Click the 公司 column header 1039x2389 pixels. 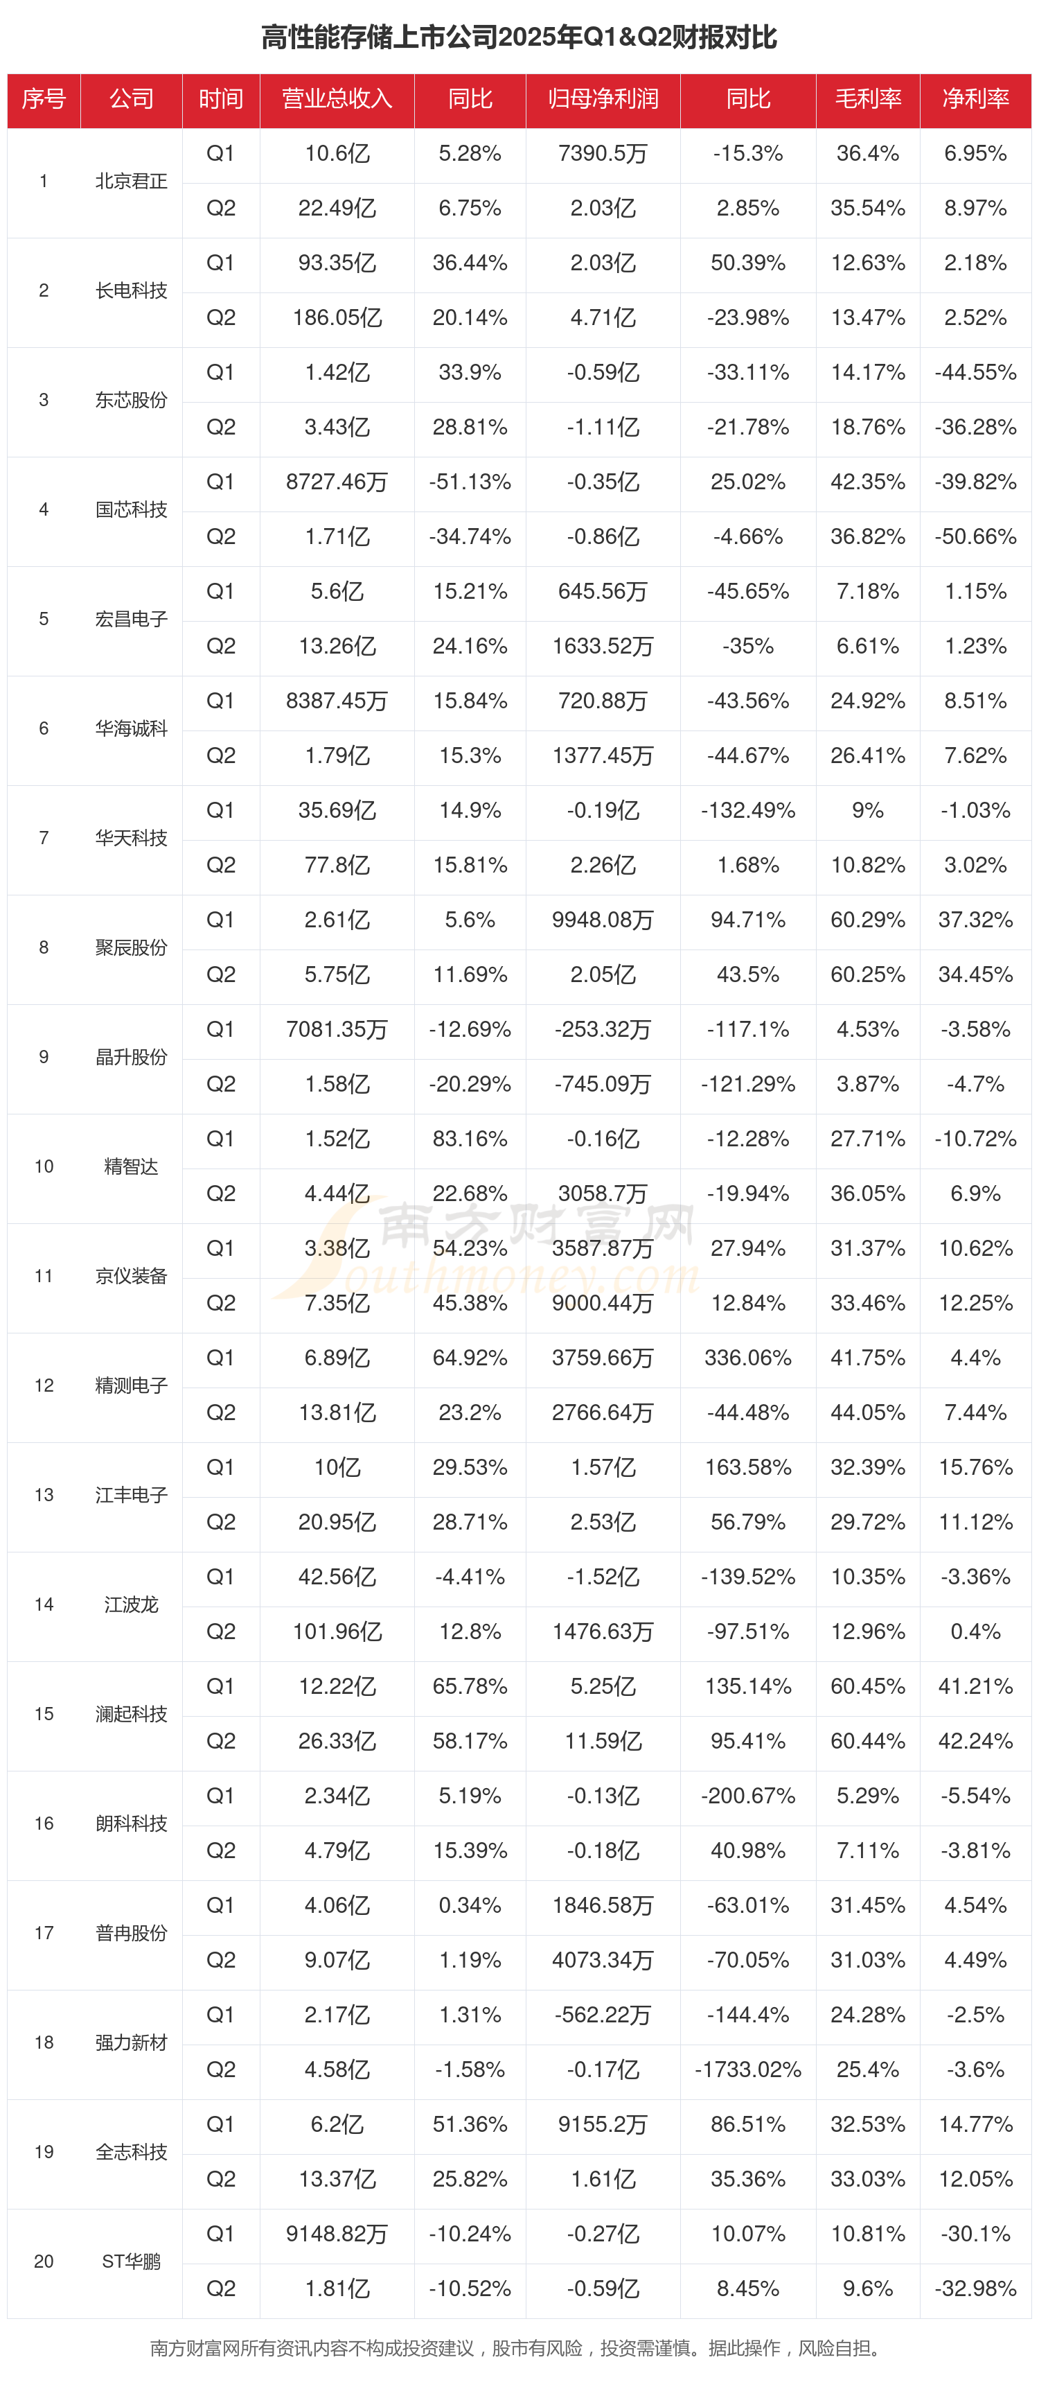132,99
